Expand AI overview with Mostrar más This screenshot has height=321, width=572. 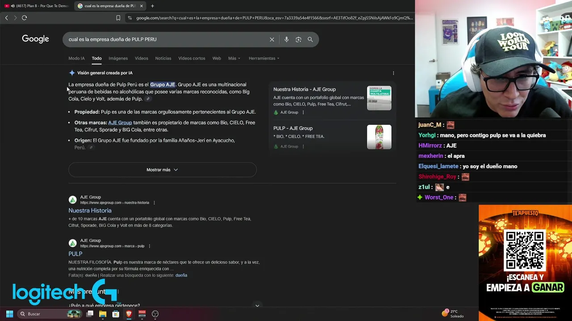click(162, 170)
